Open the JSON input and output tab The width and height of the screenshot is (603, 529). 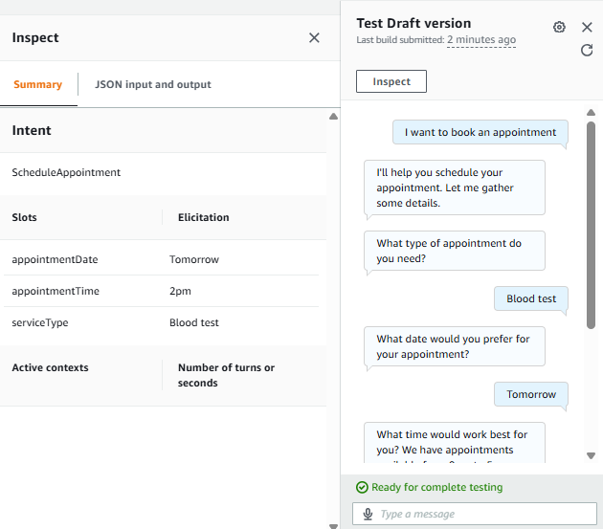click(153, 84)
